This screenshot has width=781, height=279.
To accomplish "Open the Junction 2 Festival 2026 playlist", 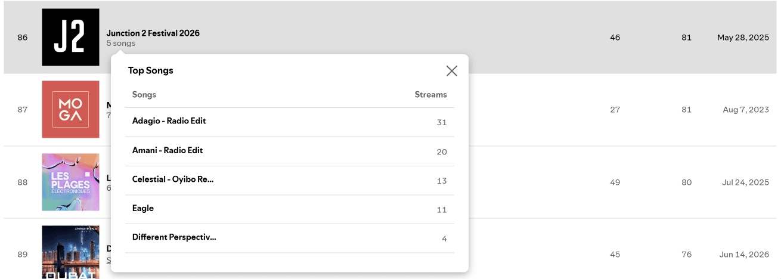I will tap(153, 33).
